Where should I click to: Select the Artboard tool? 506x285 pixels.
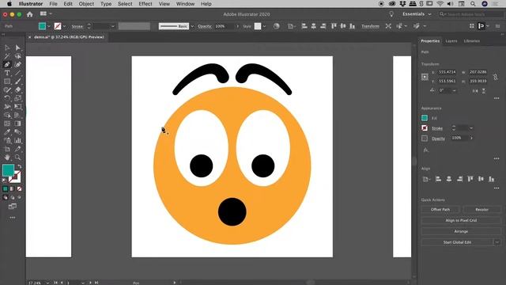[x=7, y=149]
